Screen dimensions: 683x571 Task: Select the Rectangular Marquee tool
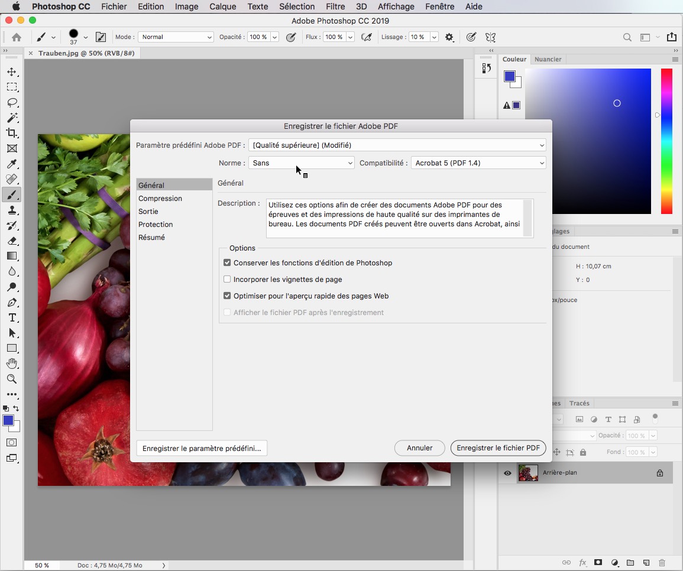(x=12, y=87)
